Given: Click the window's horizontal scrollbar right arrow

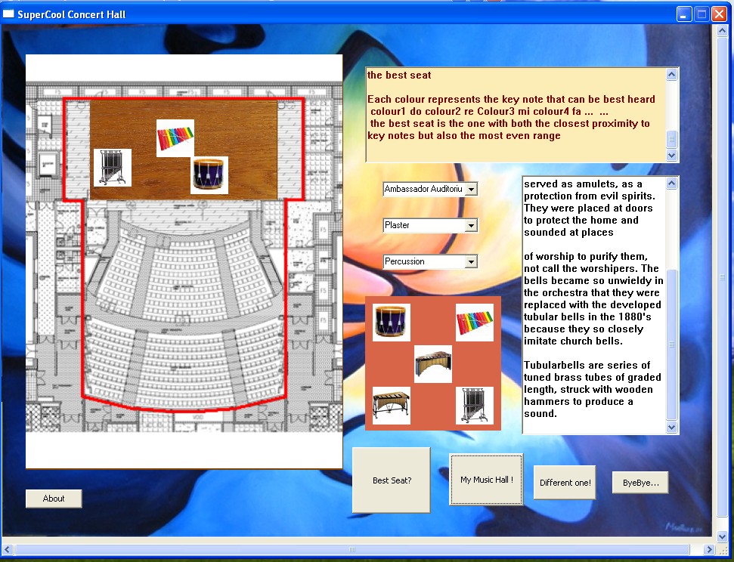Looking at the screenshot, I should [710, 549].
